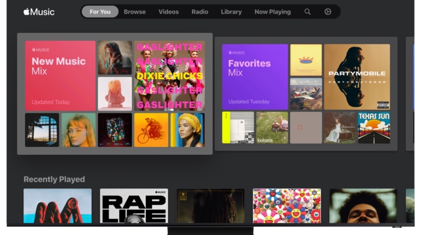Click the Apple Music logo
Image resolution: width=424 pixels, height=235 pixels.
39,12
